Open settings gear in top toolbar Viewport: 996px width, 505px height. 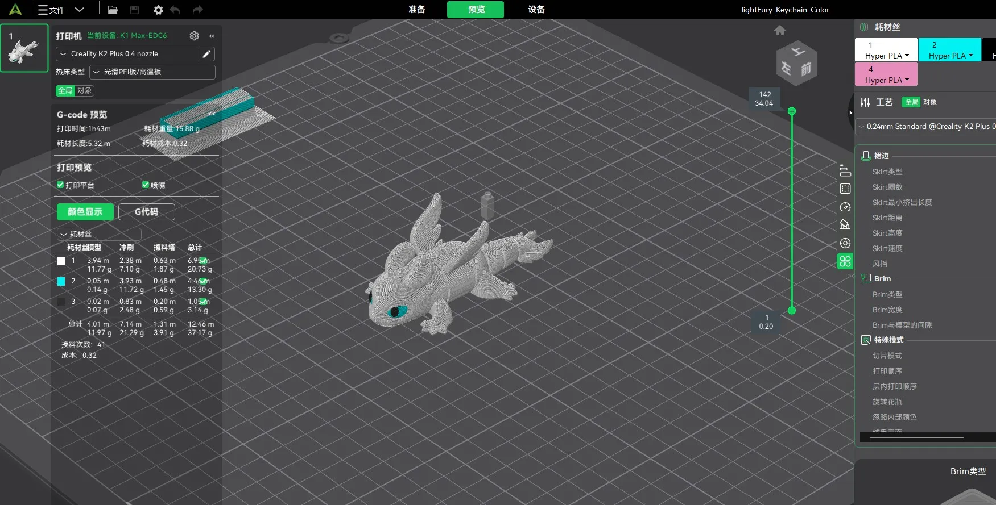pyautogui.click(x=158, y=10)
